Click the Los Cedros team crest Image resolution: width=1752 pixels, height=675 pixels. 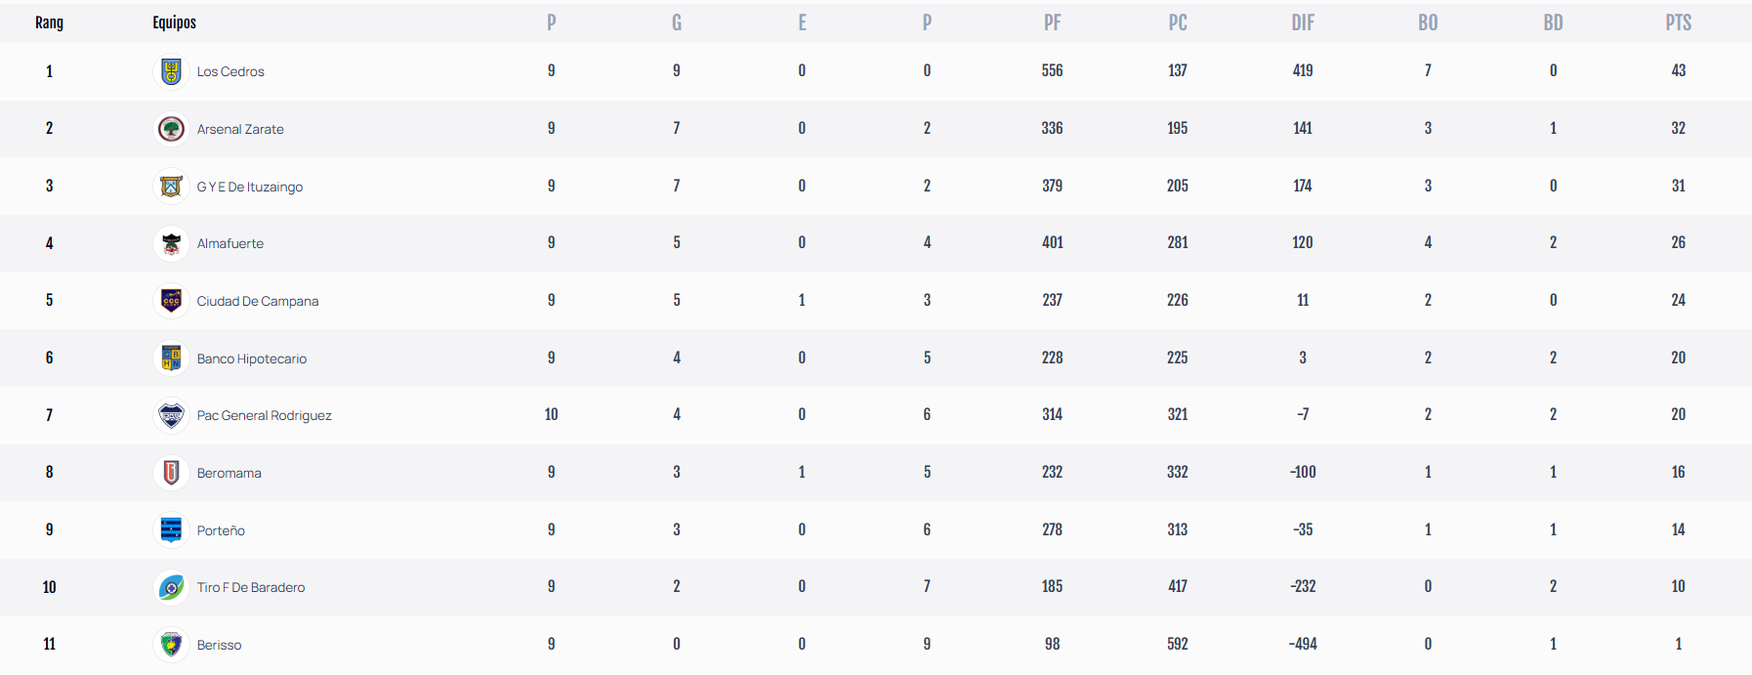(171, 71)
